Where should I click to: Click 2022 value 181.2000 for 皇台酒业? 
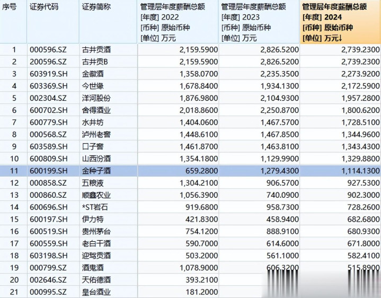201,292
